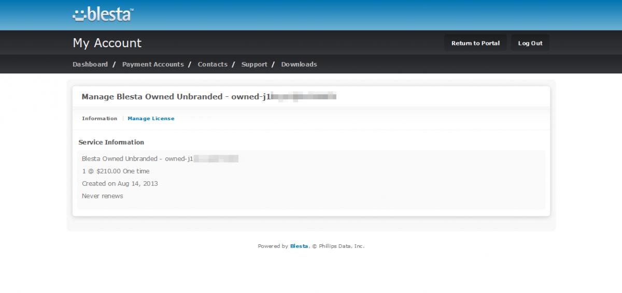
Task: Click the Blesta logo
Action: click(103, 14)
